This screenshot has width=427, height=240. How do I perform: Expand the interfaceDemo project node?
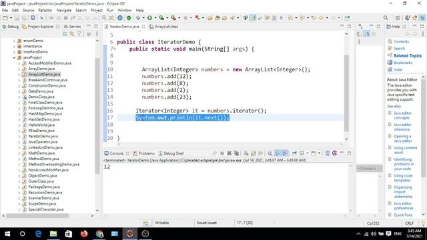(14, 52)
